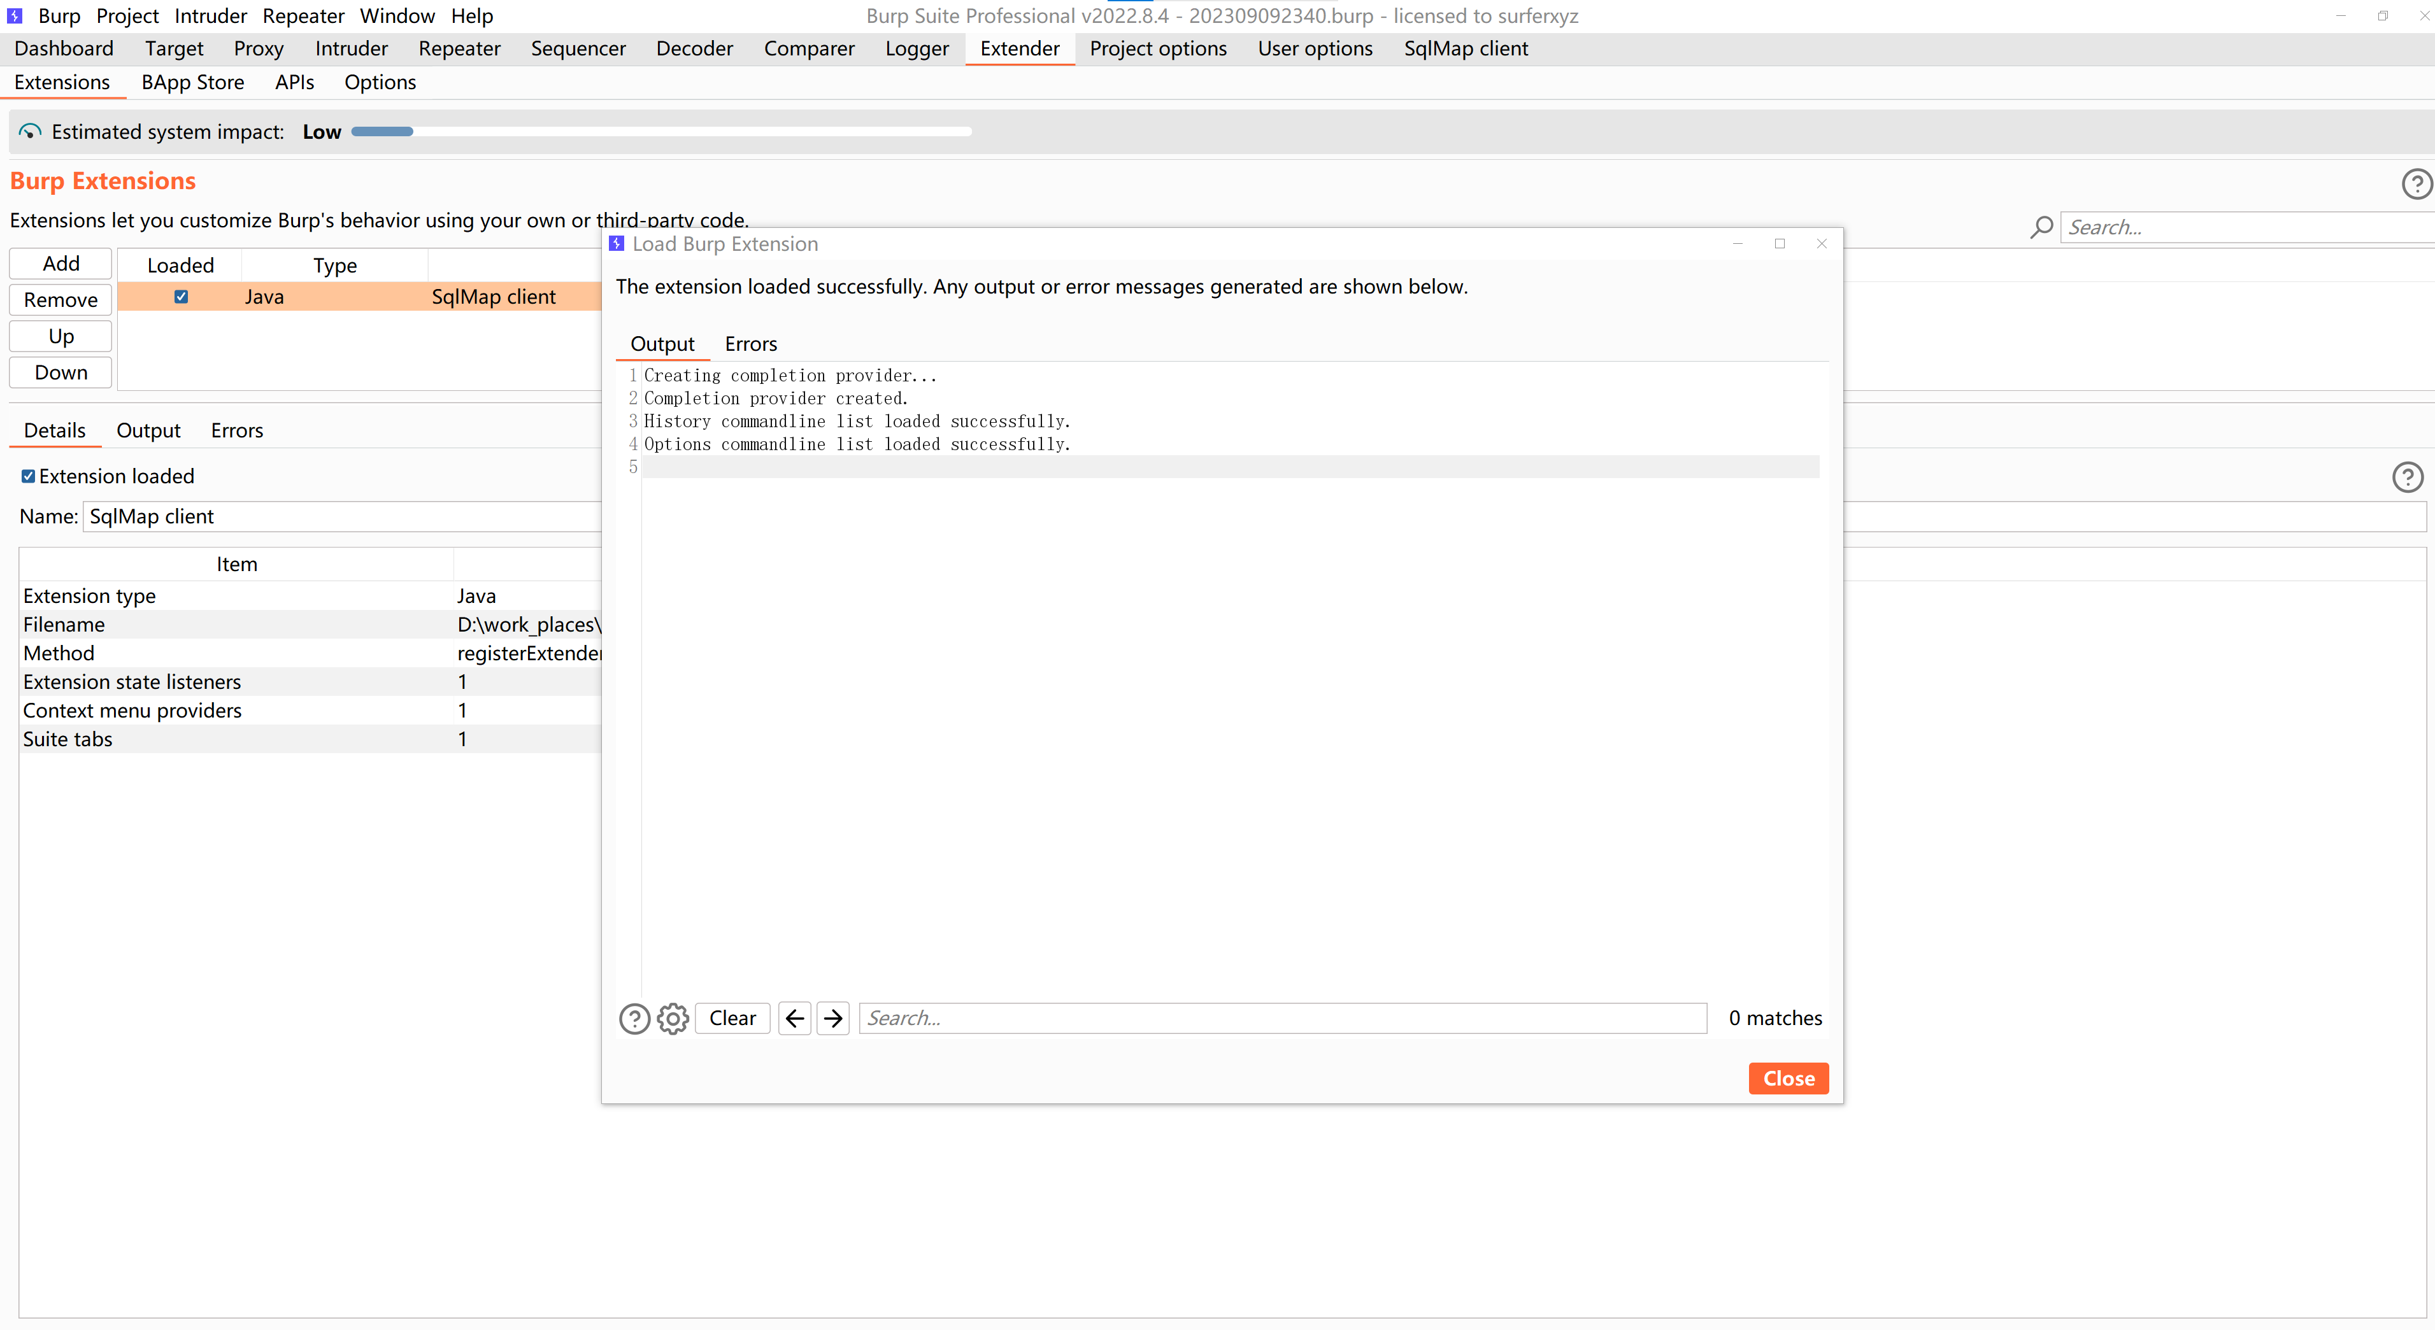Click the Clear button in output panel
The image size is (2435, 1330).
pyautogui.click(x=732, y=1018)
